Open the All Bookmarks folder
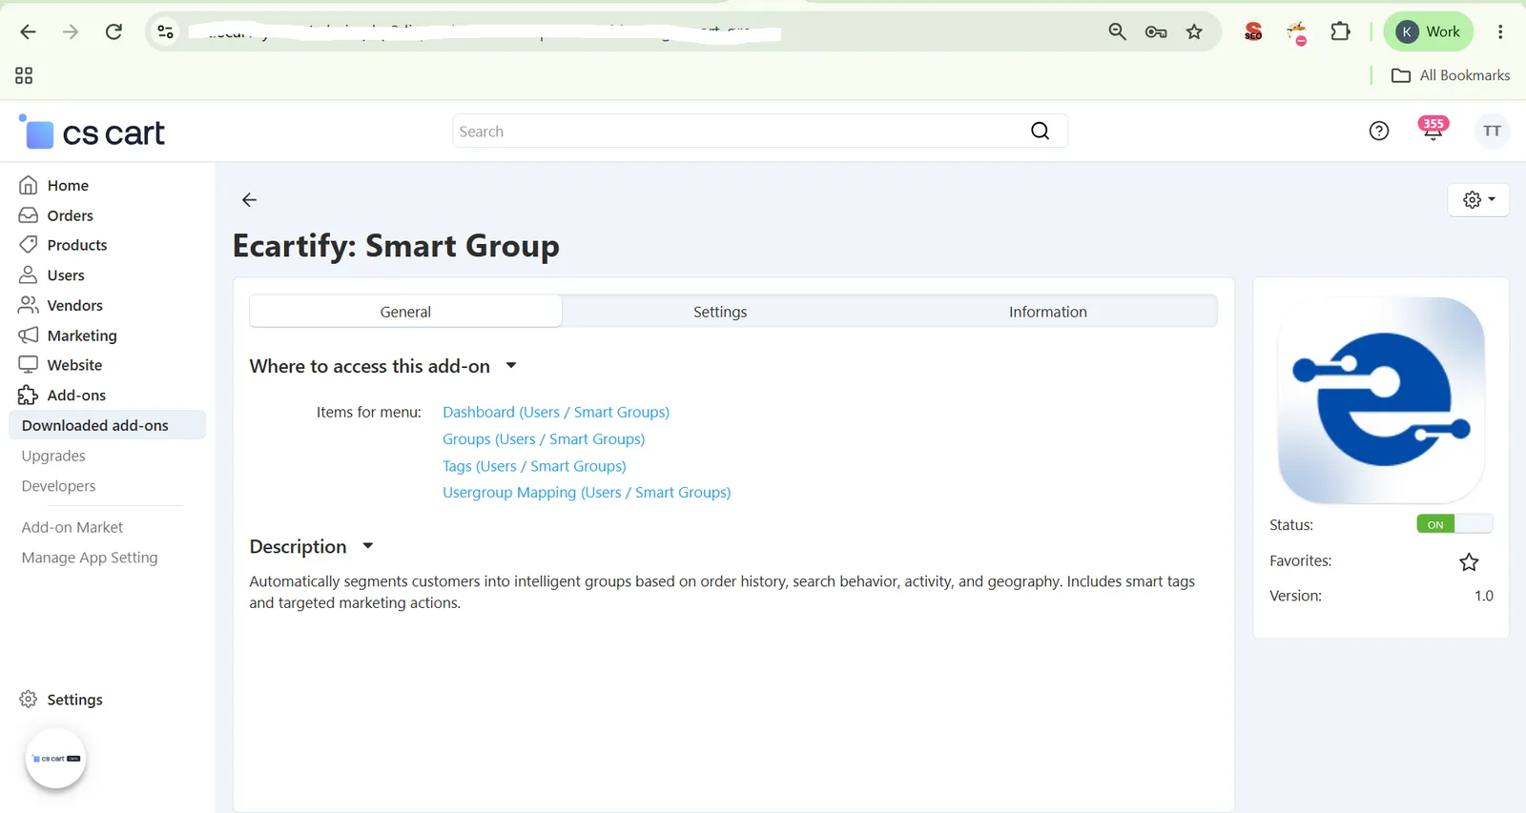 1451,75
